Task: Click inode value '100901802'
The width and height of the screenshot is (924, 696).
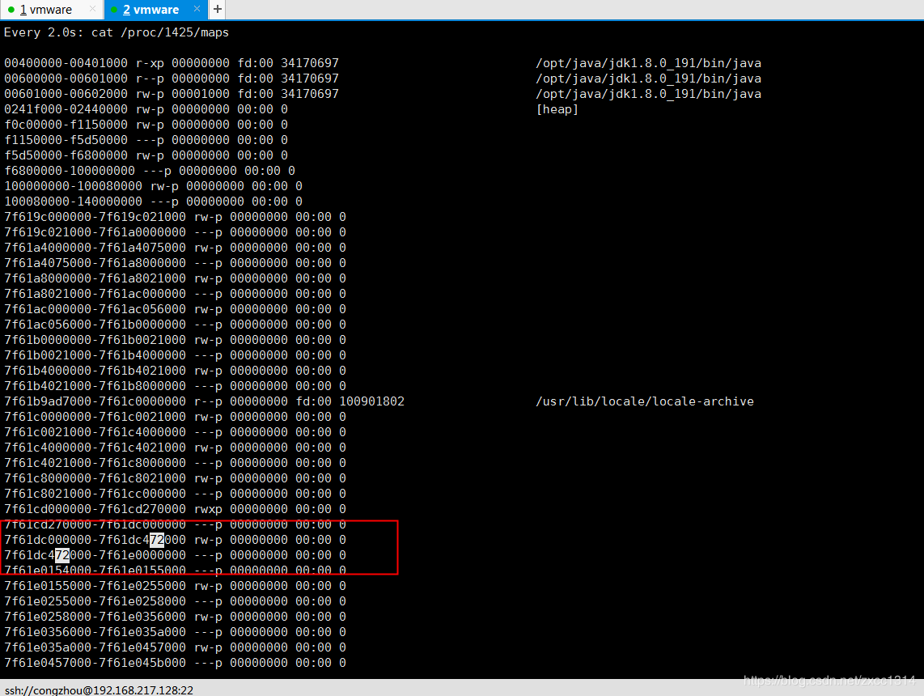Action: click(372, 401)
